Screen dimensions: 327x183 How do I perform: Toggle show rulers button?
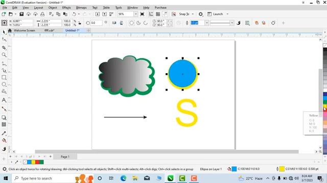click(151, 14)
